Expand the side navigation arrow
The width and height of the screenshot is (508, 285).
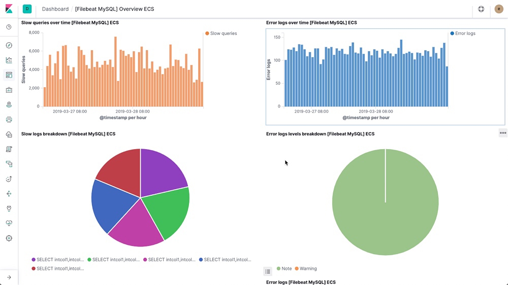pos(9,277)
